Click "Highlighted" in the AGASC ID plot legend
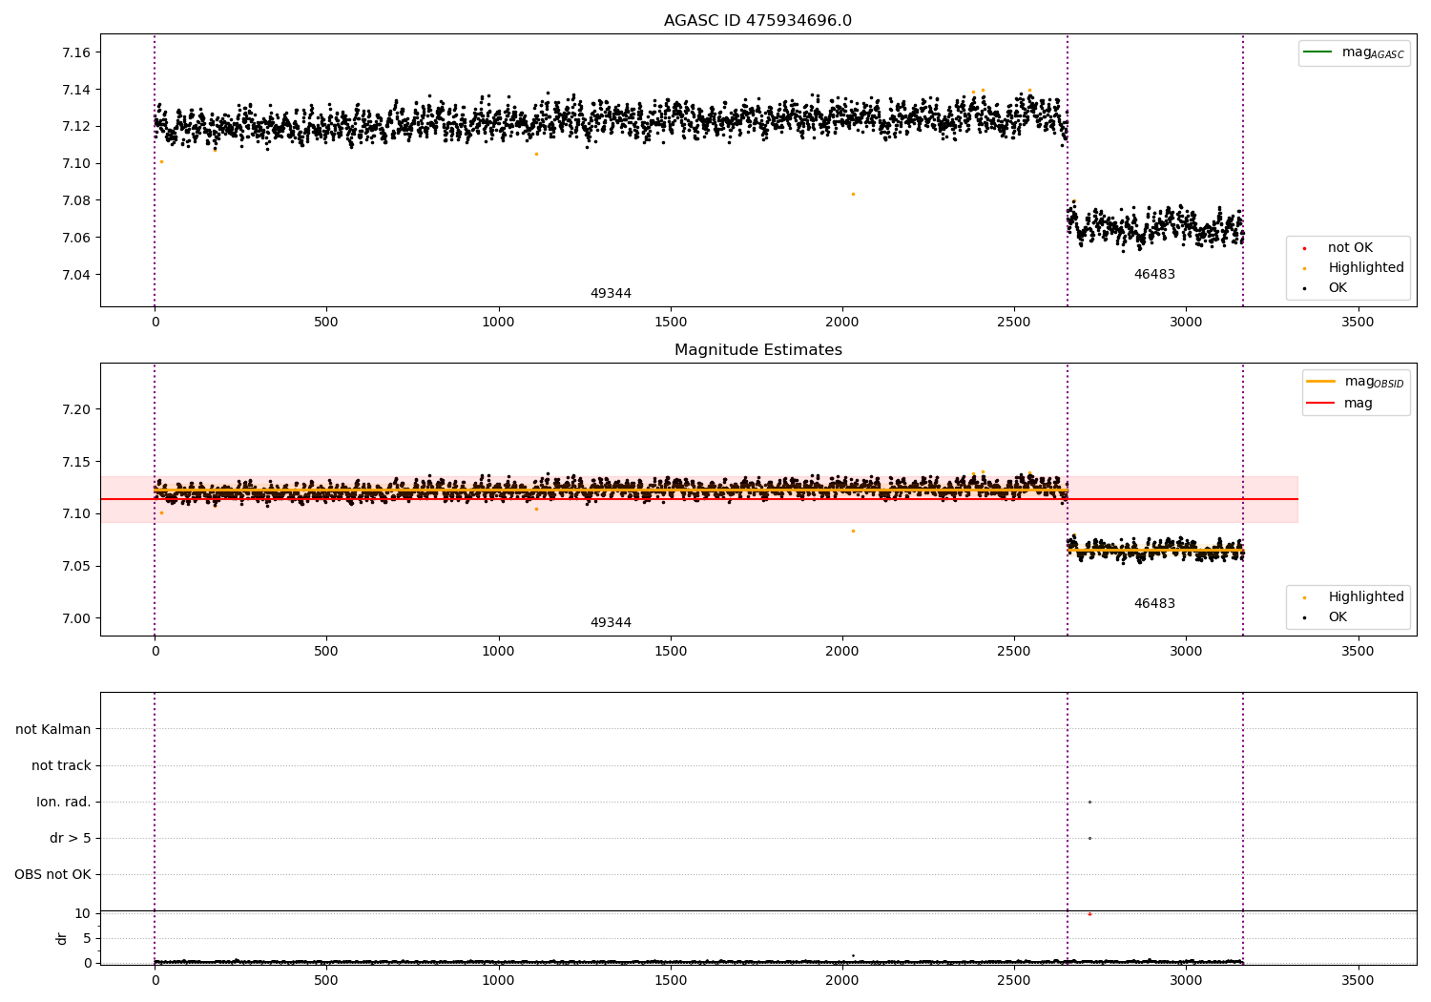This screenshot has width=1431, height=1002. [1366, 268]
